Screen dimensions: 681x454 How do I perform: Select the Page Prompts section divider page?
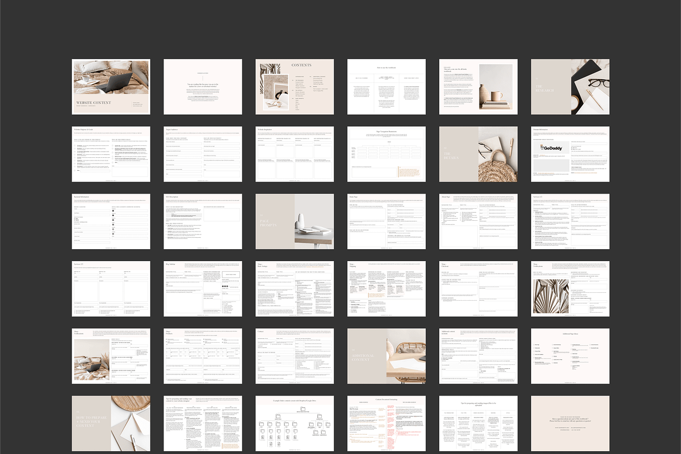[295, 221]
